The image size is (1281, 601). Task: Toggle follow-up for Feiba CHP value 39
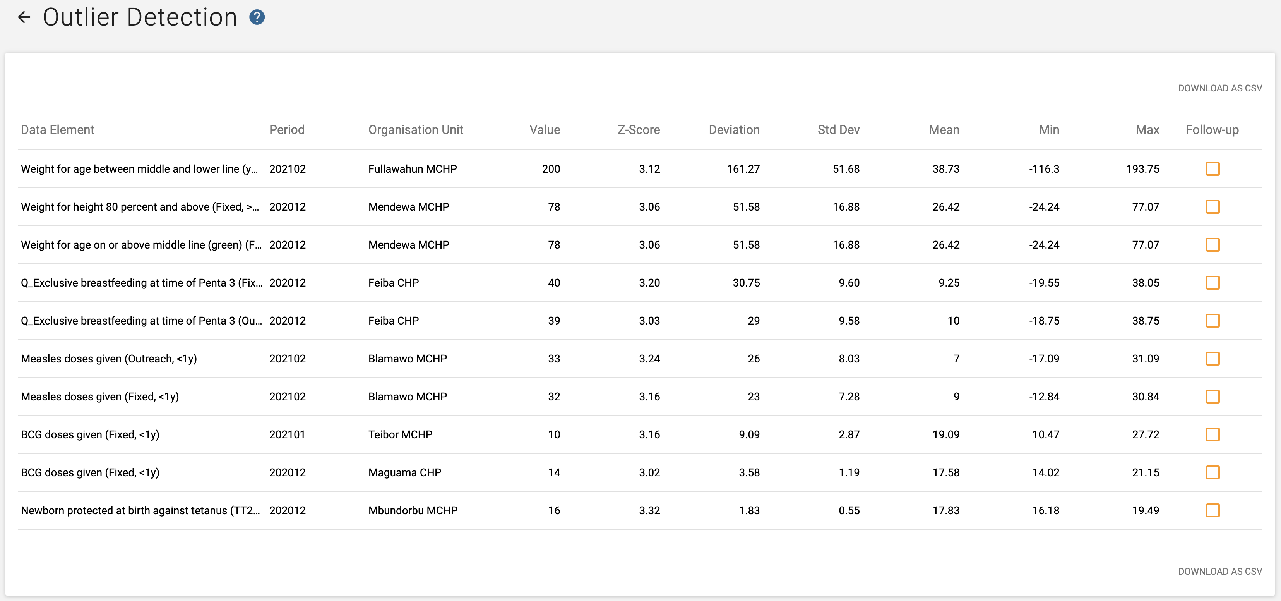[1212, 321]
